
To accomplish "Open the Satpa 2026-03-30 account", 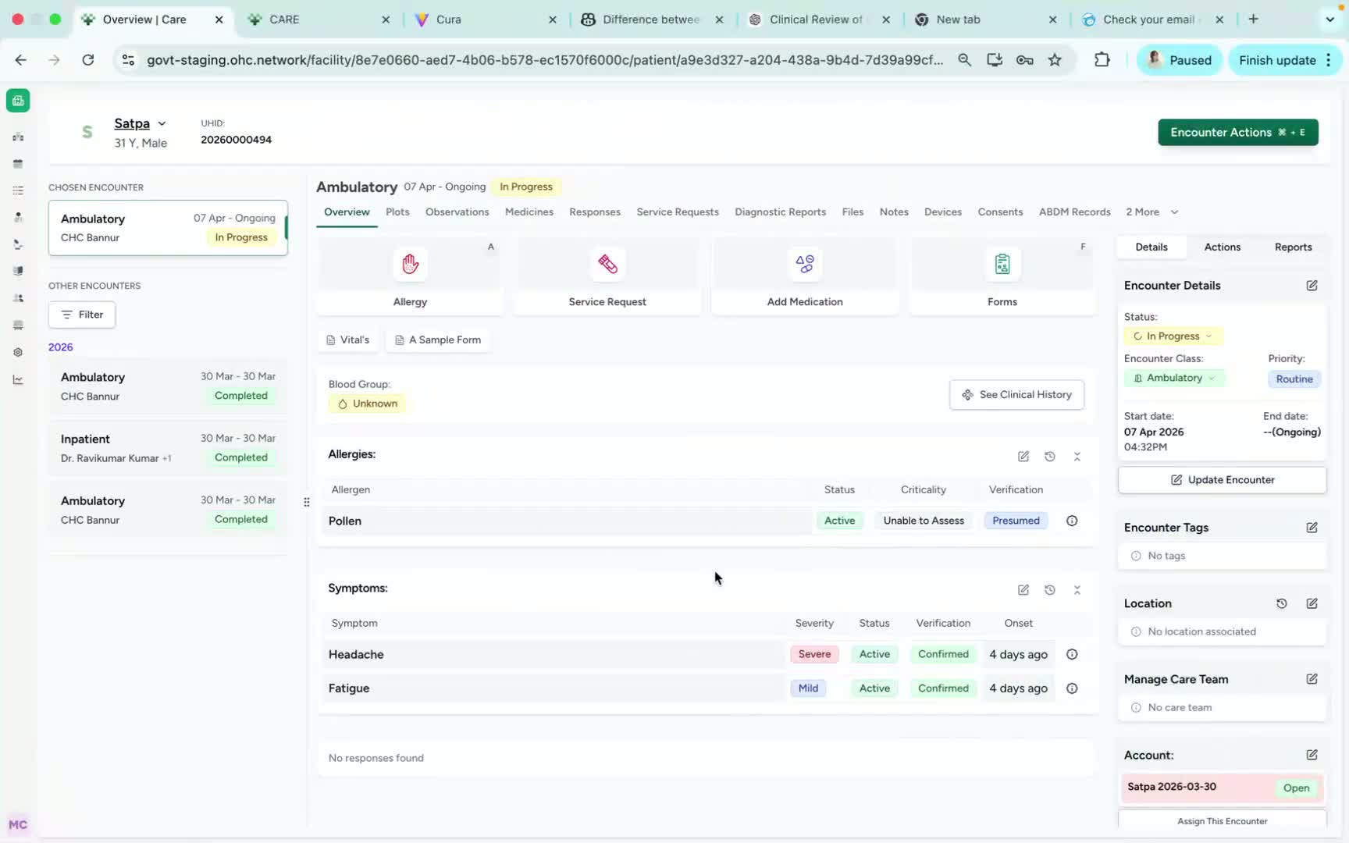I will pyautogui.click(x=1222, y=788).
